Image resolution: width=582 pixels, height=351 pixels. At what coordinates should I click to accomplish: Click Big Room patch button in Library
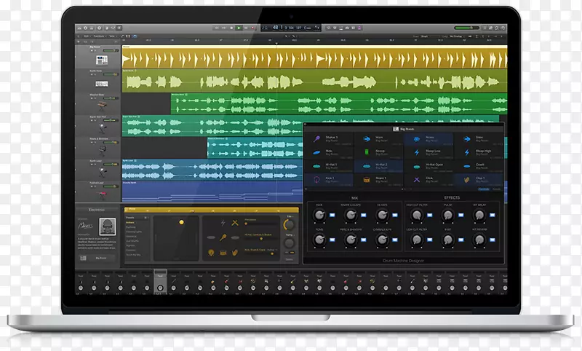[97, 258]
